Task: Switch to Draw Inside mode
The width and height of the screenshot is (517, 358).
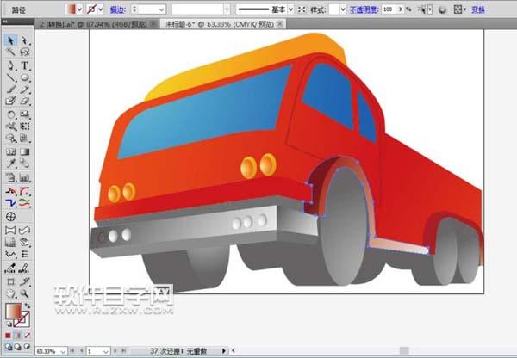Action: [x=27, y=347]
